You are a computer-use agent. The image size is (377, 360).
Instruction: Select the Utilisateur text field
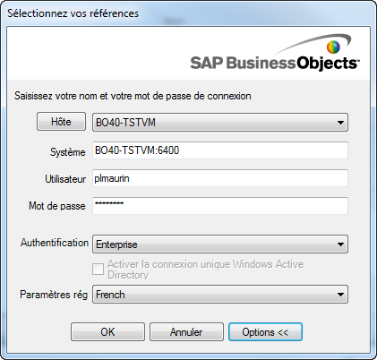[220, 178]
